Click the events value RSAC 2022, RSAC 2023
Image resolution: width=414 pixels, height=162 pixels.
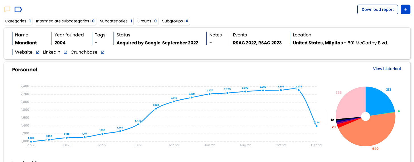pyautogui.click(x=257, y=43)
